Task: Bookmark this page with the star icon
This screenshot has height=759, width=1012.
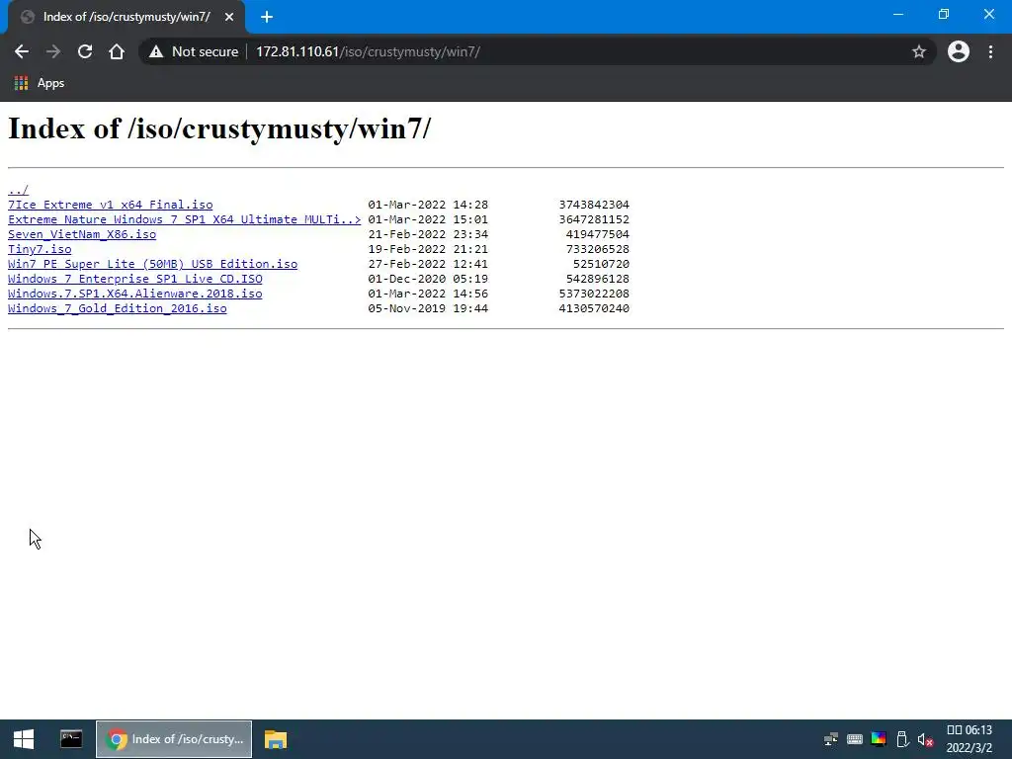Action: tap(919, 51)
